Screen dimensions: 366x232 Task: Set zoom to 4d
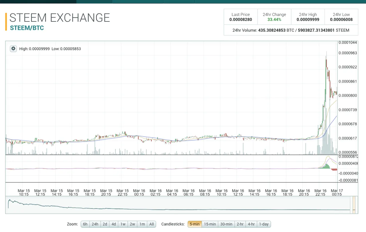pyautogui.click(x=114, y=224)
